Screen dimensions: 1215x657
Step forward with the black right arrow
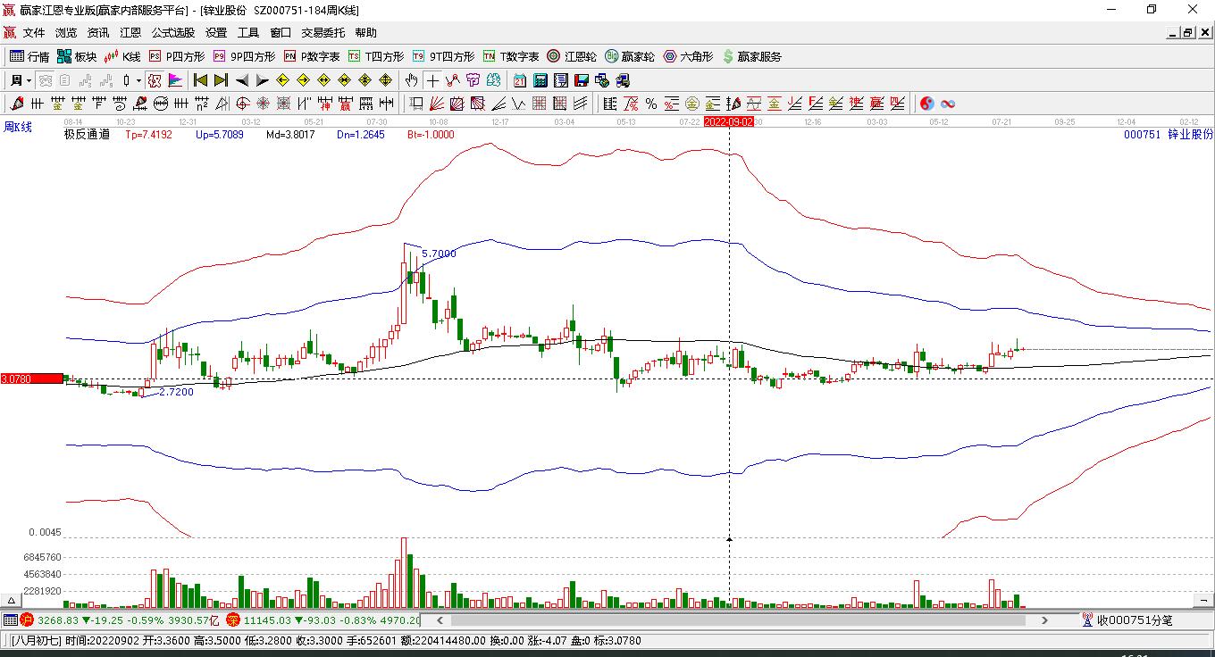[x=263, y=80]
